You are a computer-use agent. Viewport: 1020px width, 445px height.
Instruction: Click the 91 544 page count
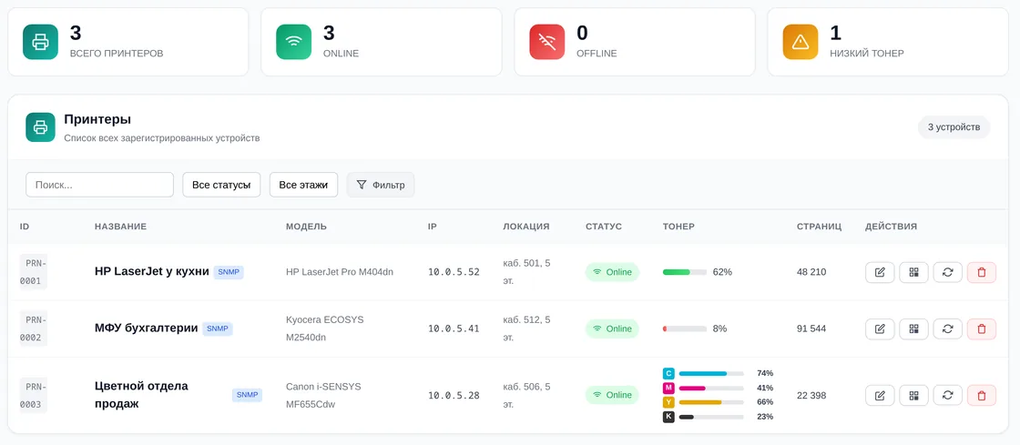point(811,329)
